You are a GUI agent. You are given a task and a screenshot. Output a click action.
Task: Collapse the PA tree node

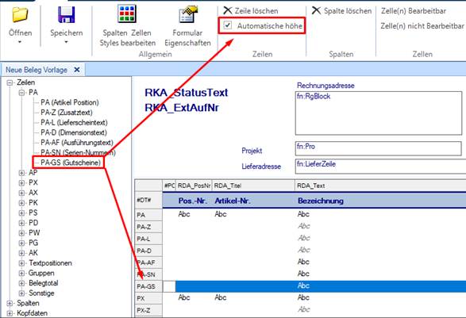point(21,93)
